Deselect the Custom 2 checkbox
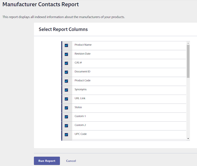The width and height of the screenshot is (197, 166). tap(66, 126)
